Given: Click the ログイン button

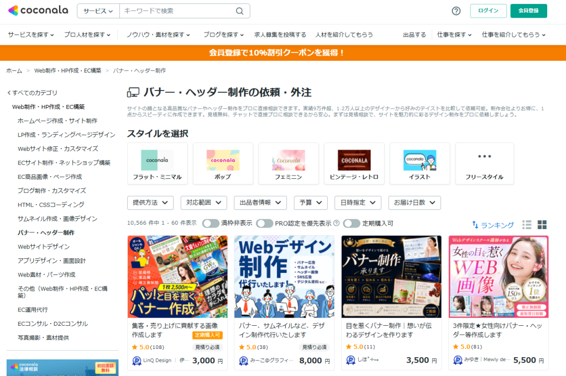Looking at the screenshot, I should point(489,11).
